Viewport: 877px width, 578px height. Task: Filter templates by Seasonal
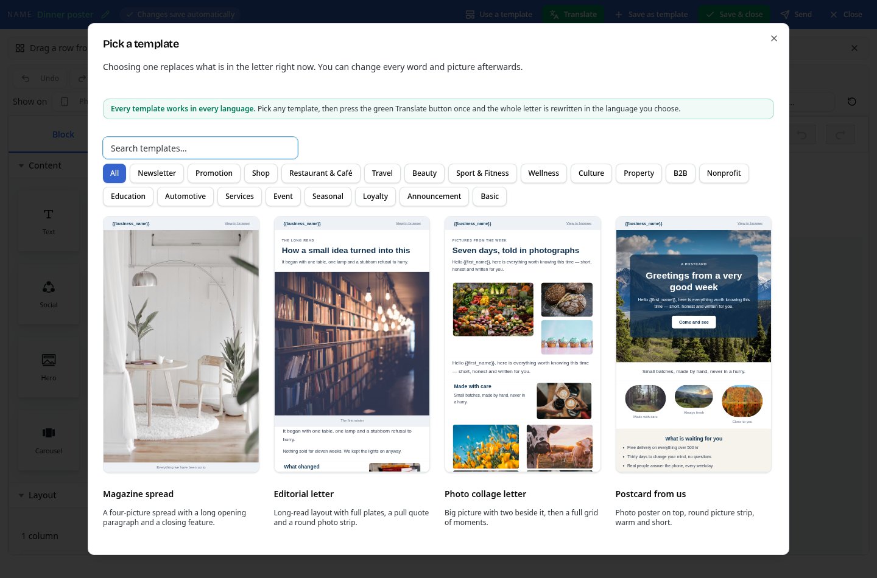(x=328, y=197)
